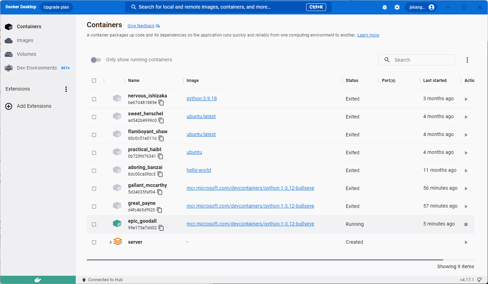Expand the server compose group
Viewport: 488px width, 284px height.
[x=110, y=242]
